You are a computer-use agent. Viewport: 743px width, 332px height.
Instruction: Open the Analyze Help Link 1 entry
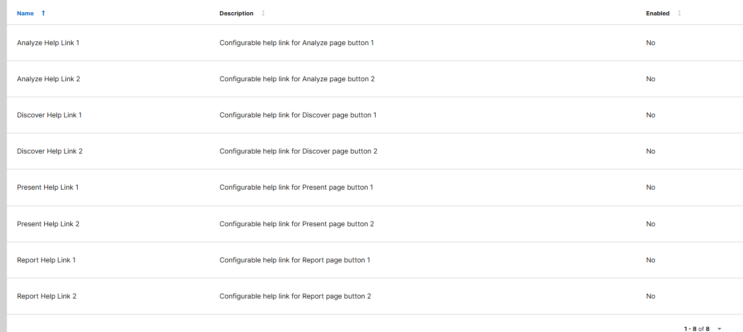(48, 42)
